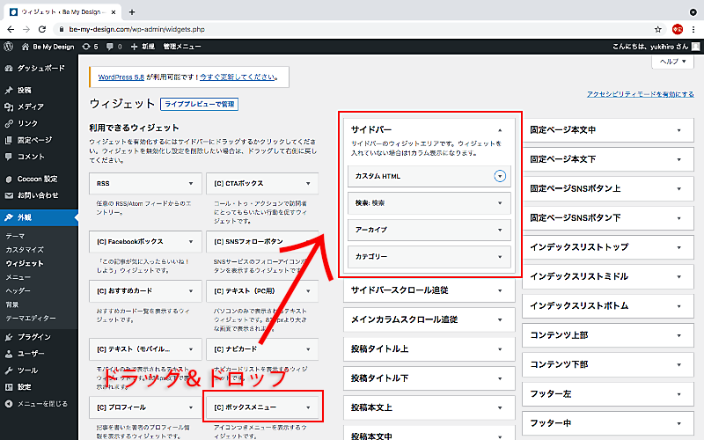Expand the アーカイブ widget in sidebar
Screen dimensions: 704x440
pyautogui.click(x=500, y=229)
